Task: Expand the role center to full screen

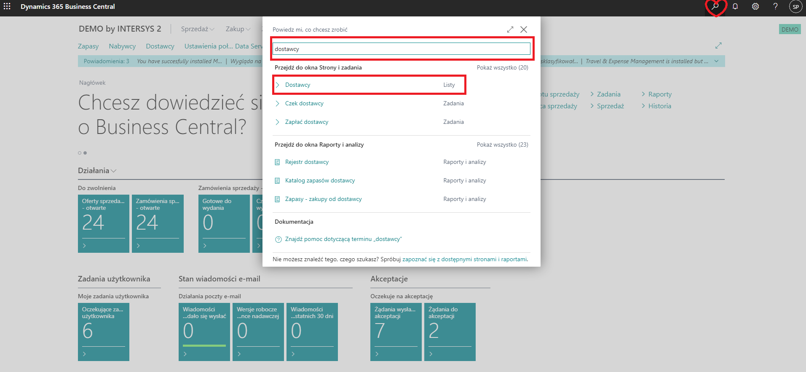Action: 718,45
